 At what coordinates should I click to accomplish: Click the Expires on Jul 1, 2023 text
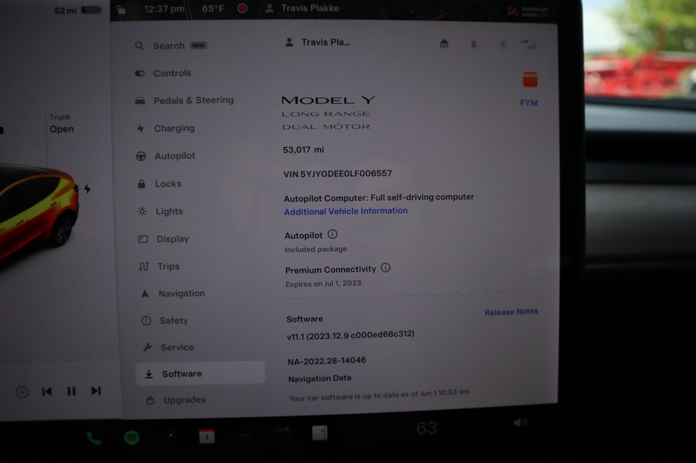323,283
